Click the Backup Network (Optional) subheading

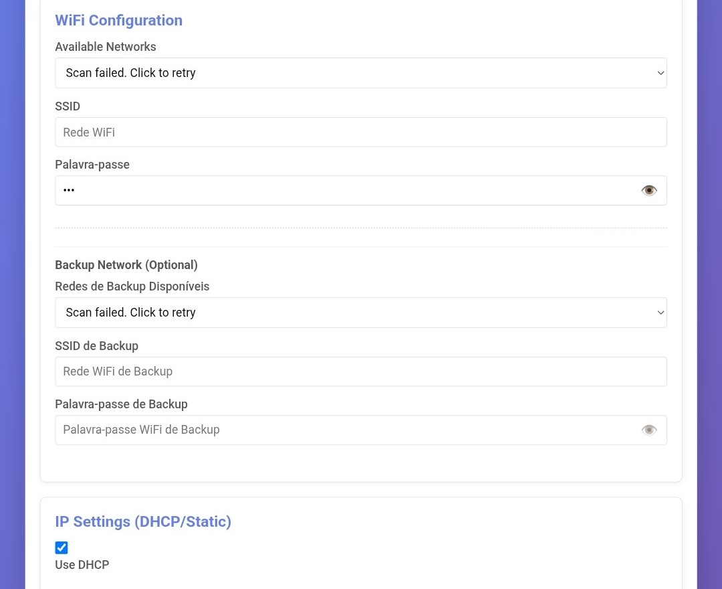pyautogui.click(x=126, y=265)
